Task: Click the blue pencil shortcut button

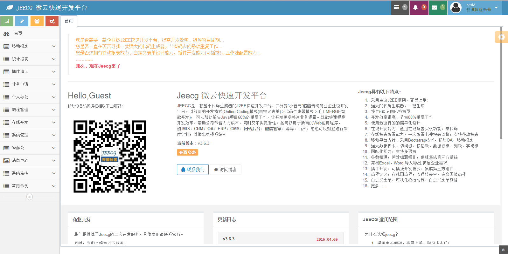Action: [x=22, y=21]
